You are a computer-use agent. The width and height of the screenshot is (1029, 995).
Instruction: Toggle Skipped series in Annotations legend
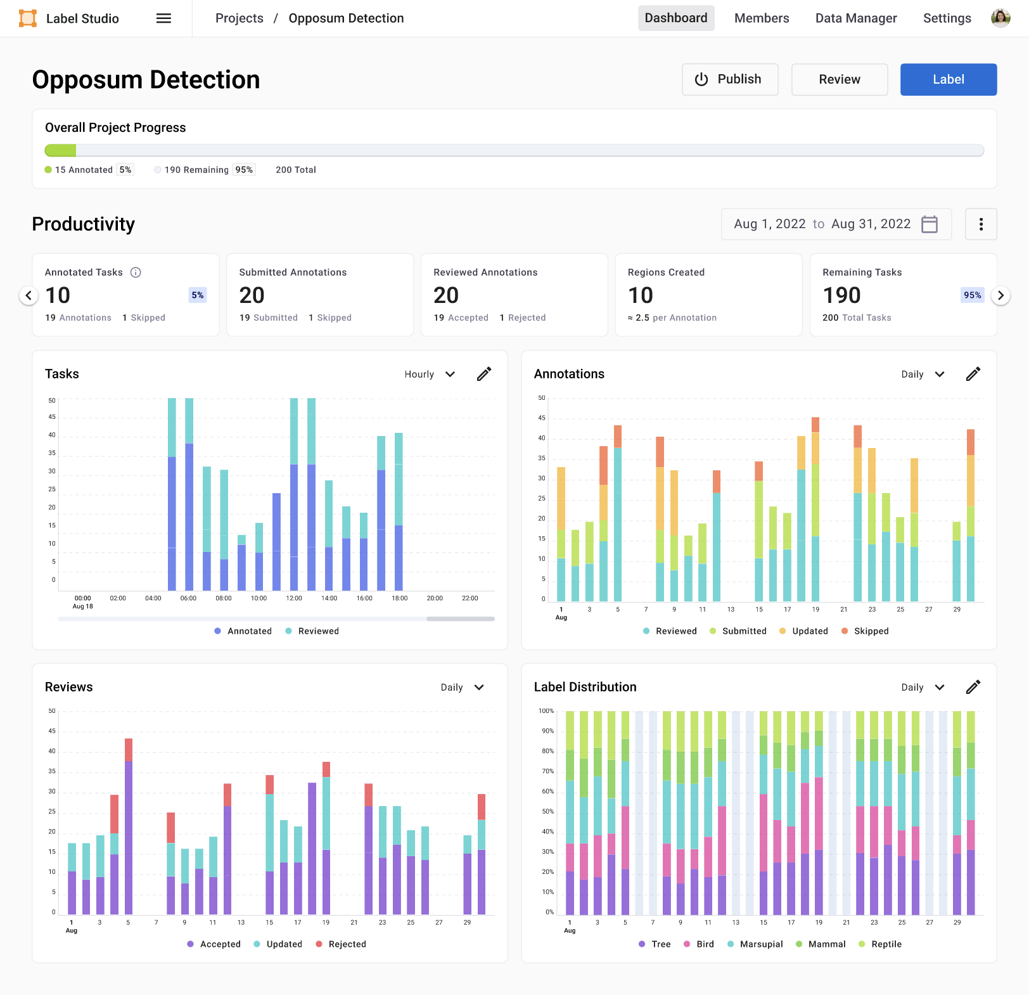pos(865,631)
